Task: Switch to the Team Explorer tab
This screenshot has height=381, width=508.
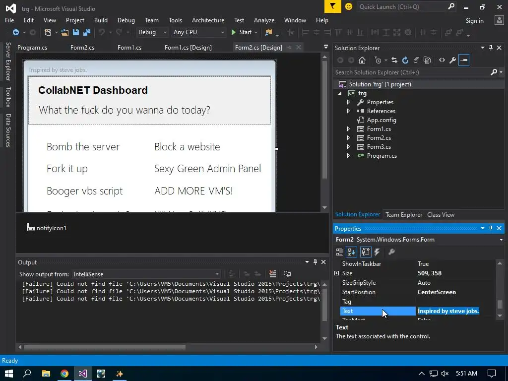Action: tap(404, 215)
